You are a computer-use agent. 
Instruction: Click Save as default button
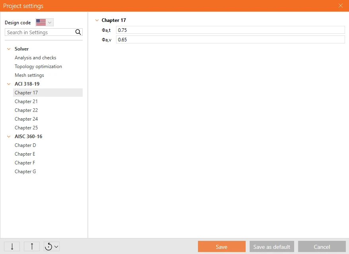point(272,247)
